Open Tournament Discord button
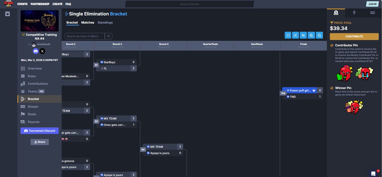 tap(39, 131)
